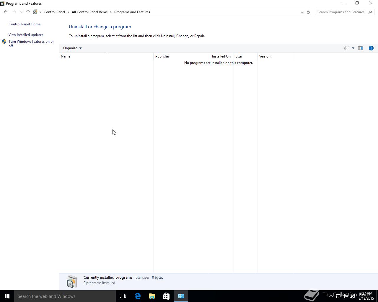The width and height of the screenshot is (378, 302).
Task: Open the volume control in system tray
Action: coord(345,296)
